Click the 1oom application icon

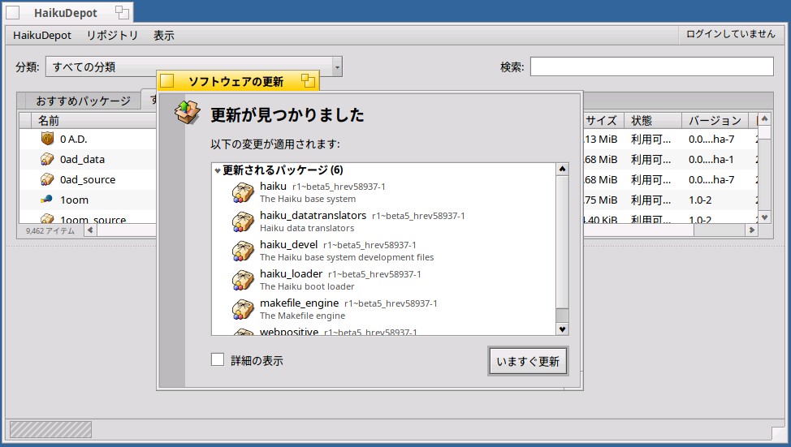click(47, 200)
